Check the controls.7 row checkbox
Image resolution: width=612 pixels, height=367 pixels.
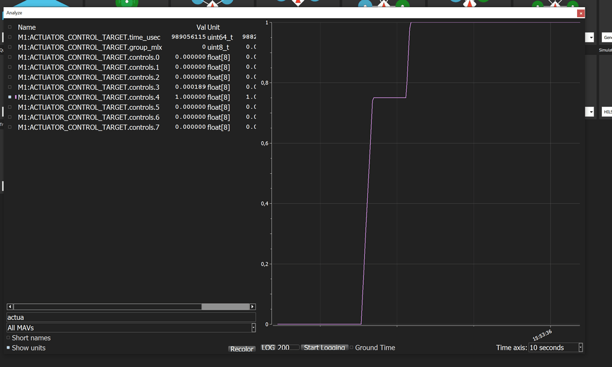click(x=10, y=127)
